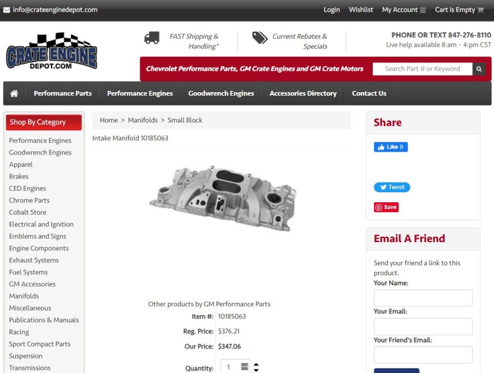Image resolution: width=494 pixels, height=373 pixels.
Task: Click the quantity increment up arrow
Action: pos(256,365)
